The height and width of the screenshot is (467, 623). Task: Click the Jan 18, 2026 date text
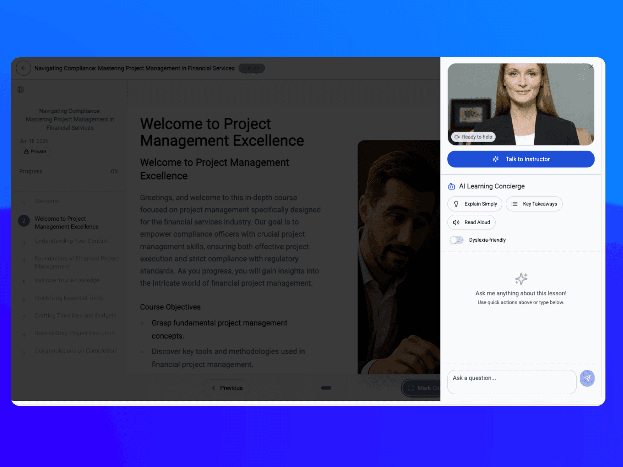point(34,141)
